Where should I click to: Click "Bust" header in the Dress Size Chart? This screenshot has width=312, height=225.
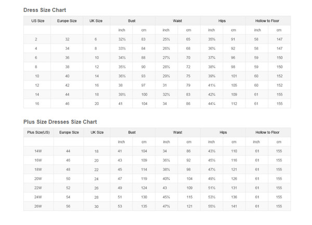click(133, 21)
